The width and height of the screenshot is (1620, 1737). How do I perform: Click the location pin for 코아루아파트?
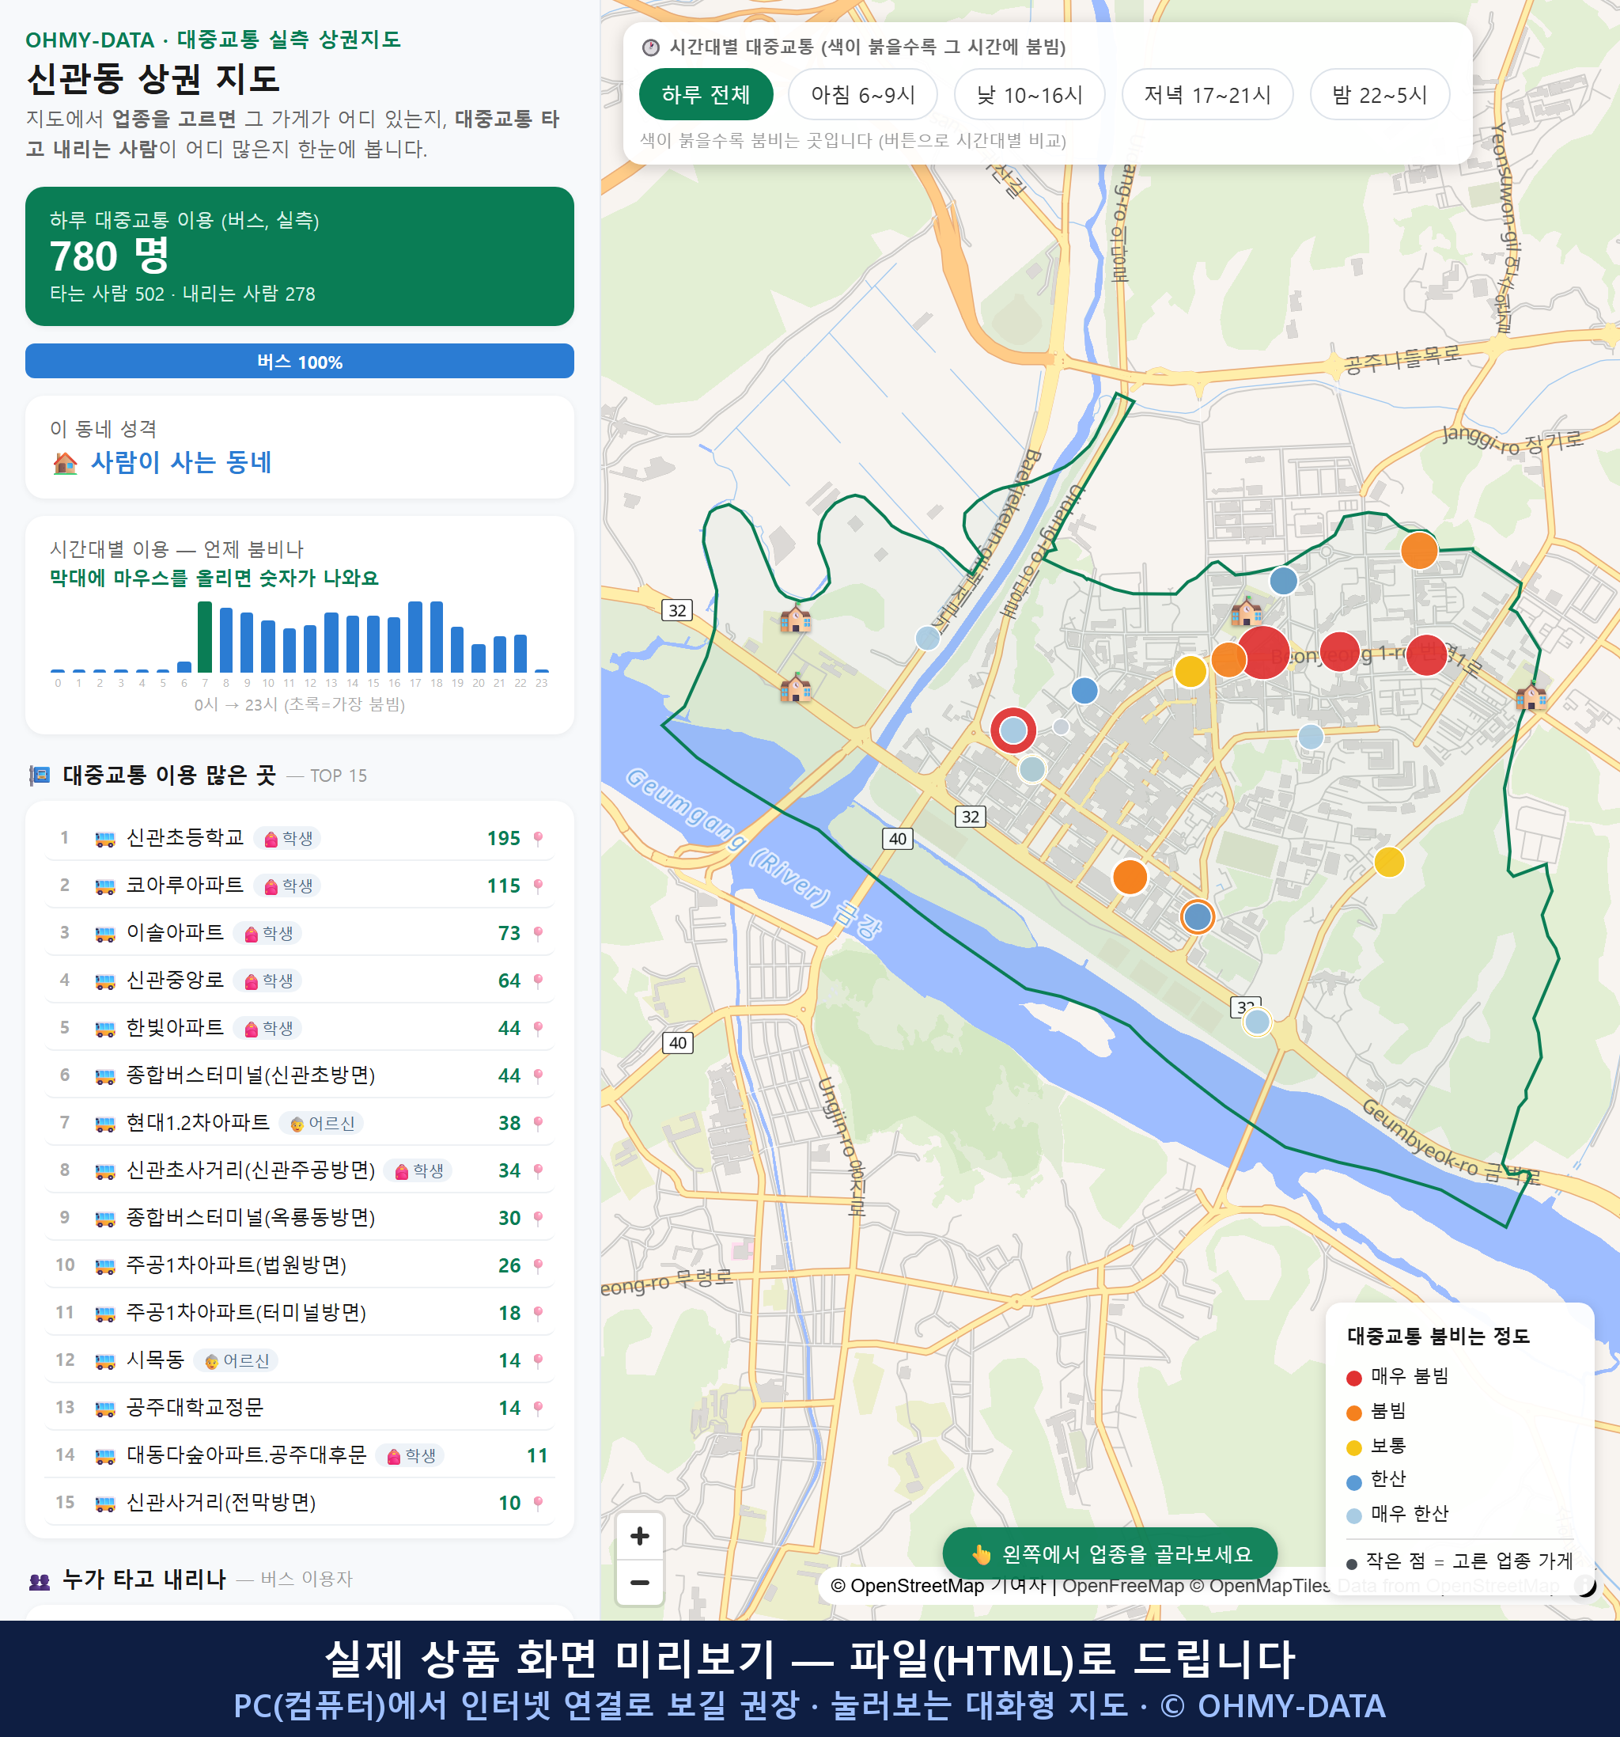pyautogui.click(x=538, y=886)
